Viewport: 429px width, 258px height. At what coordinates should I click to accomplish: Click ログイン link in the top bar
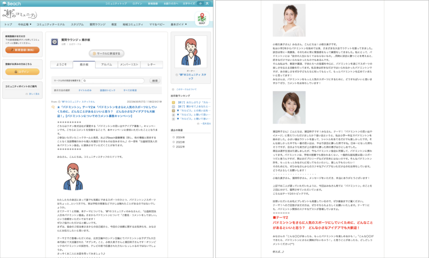click(137, 3)
